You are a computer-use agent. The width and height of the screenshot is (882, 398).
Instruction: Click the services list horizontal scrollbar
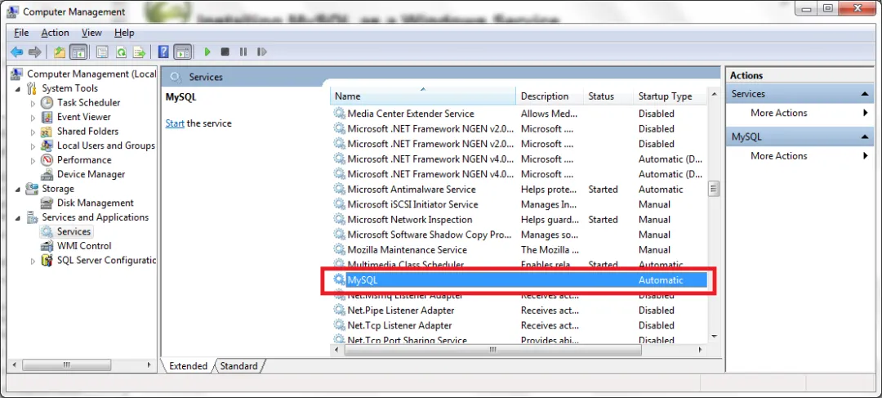pyautogui.click(x=492, y=350)
